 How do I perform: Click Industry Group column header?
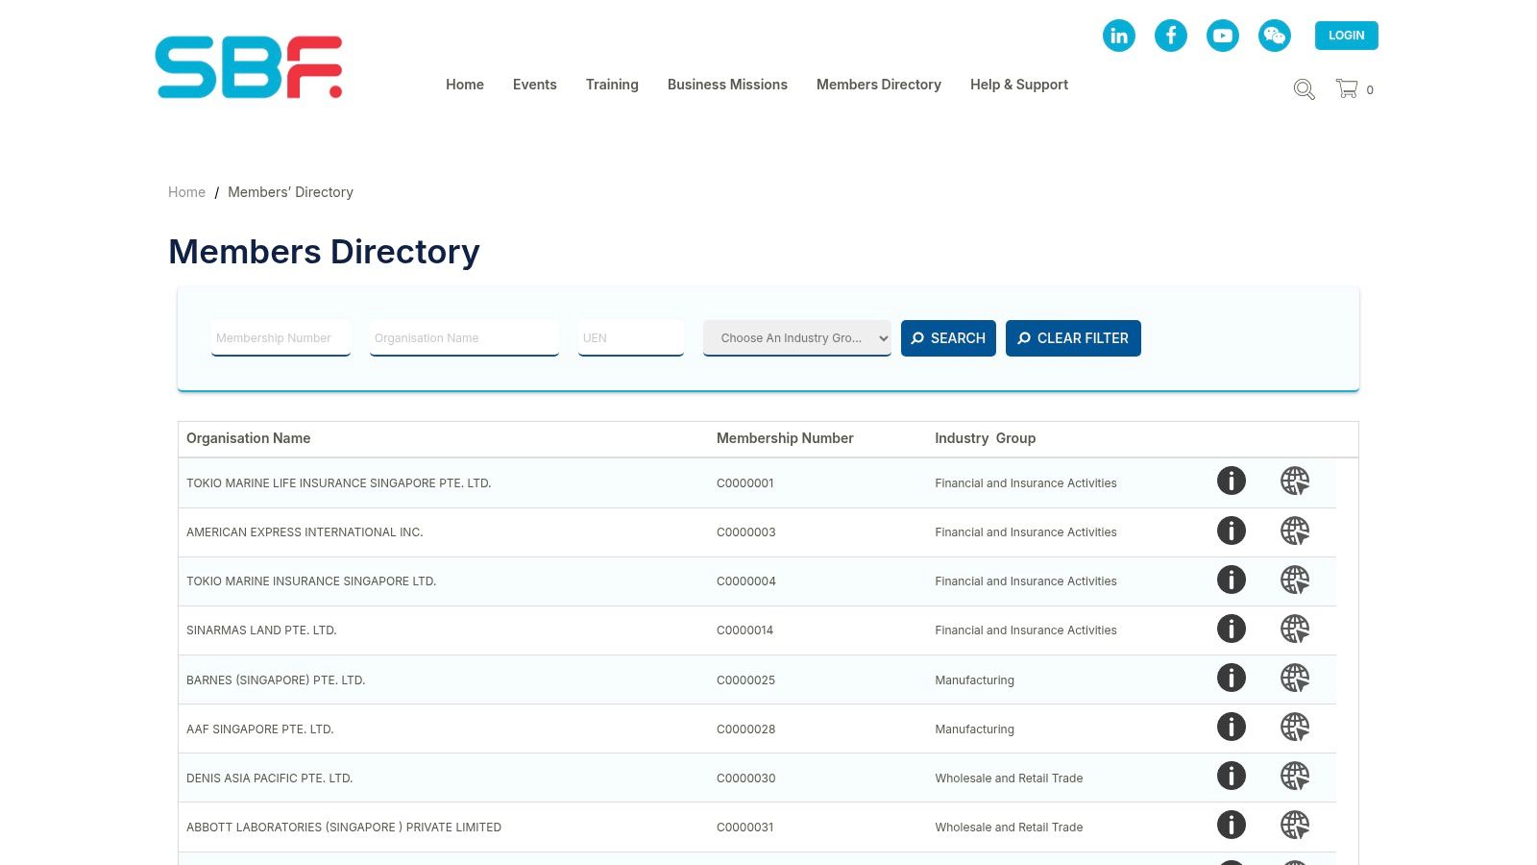click(985, 438)
